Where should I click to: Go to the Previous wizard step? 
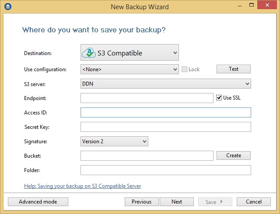(142, 202)
